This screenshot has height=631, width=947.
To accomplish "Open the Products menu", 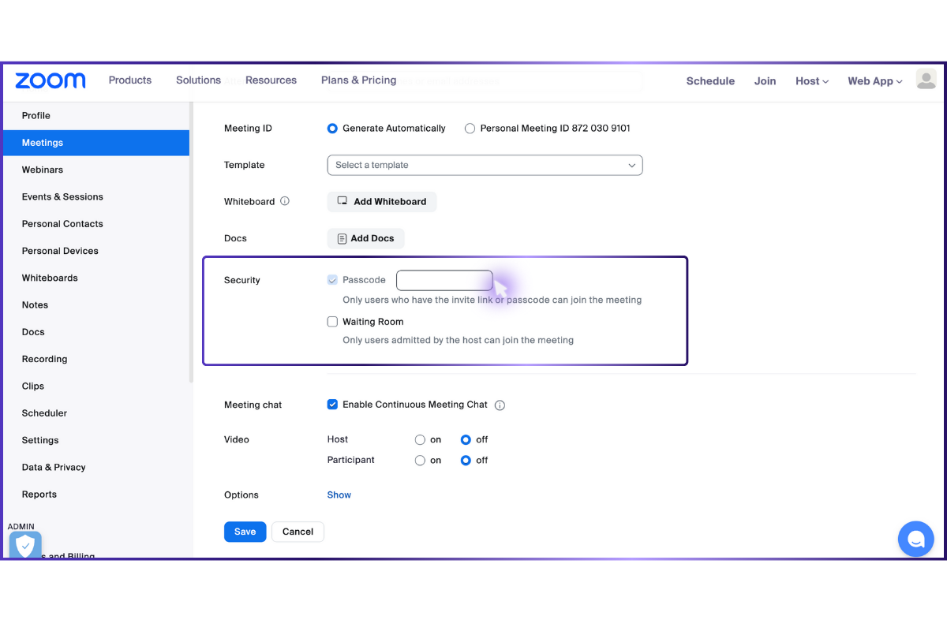I will tap(130, 80).
